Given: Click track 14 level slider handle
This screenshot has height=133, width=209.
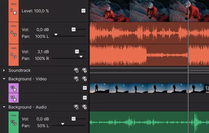Looking at the screenshot, I should [x=85, y=98].
